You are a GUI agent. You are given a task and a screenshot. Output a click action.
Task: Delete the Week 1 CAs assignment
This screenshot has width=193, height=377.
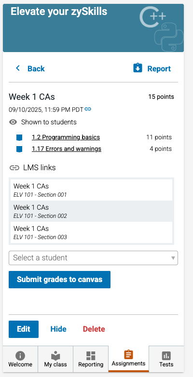[x=94, y=329]
